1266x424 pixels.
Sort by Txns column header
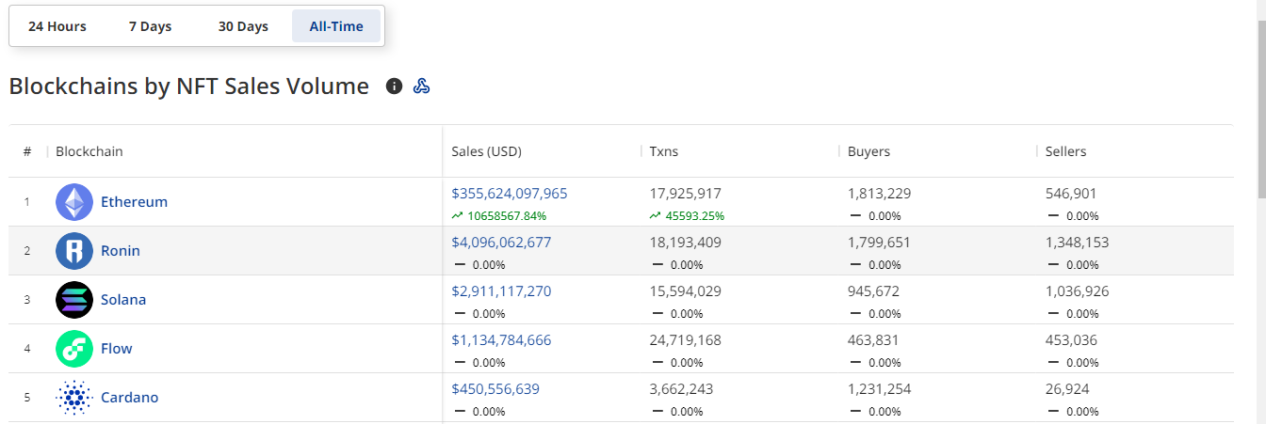[663, 151]
